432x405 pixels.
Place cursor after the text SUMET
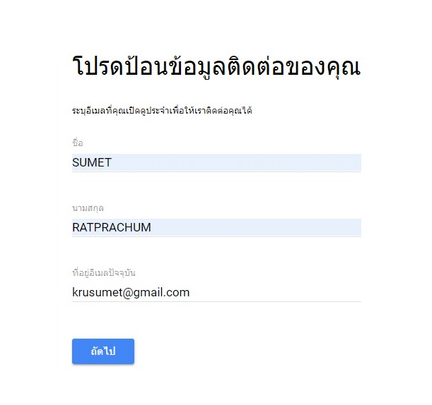(x=112, y=163)
